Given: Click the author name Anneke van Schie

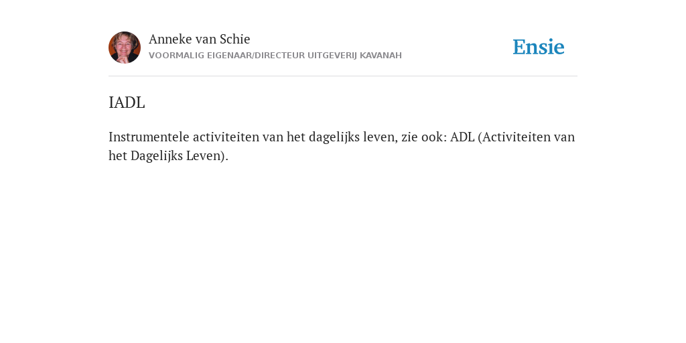Looking at the screenshot, I should point(199,39).
